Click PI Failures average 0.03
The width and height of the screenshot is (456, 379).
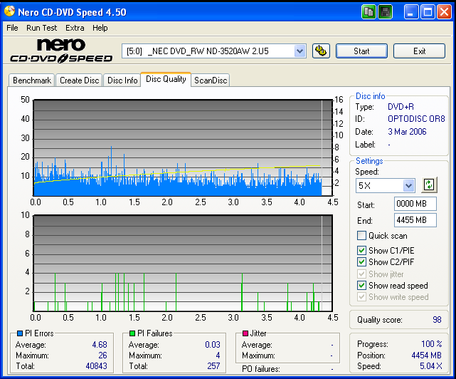(x=213, y=345)
